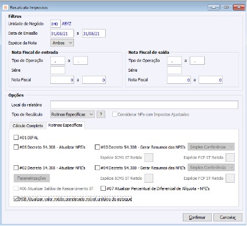Click entrada Nota Fiscal end number field
This screenshot has height=226, width=247.
point(94,80)
